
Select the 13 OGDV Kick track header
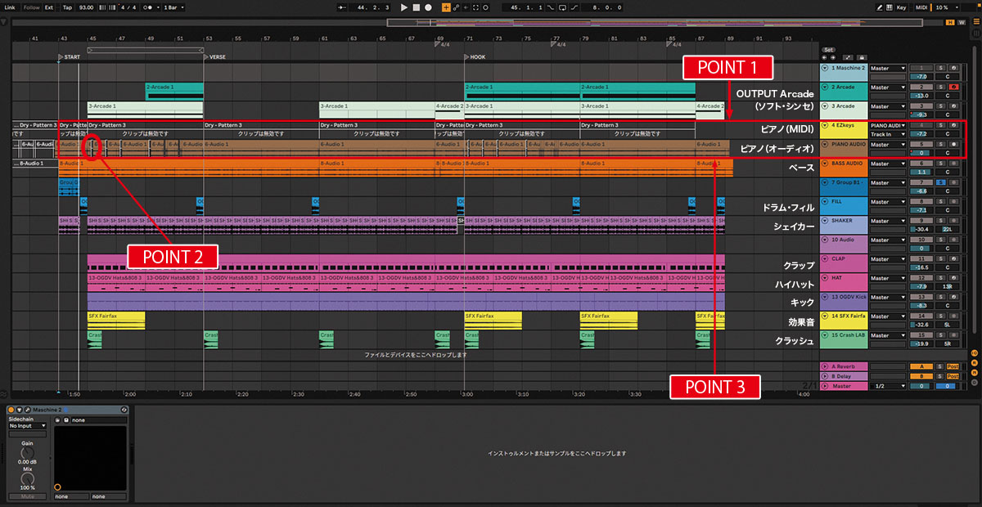click(x=844, y=302)
